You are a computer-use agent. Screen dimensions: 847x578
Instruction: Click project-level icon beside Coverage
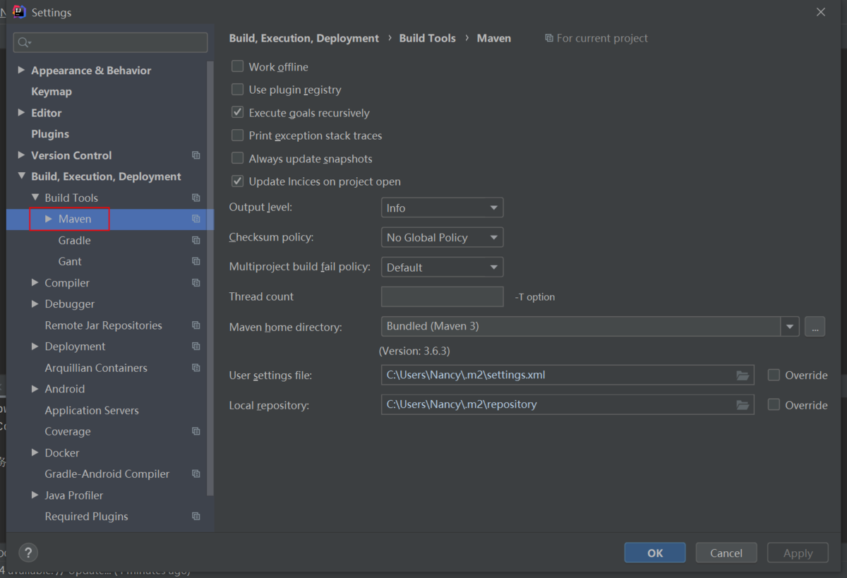(196, 431)
